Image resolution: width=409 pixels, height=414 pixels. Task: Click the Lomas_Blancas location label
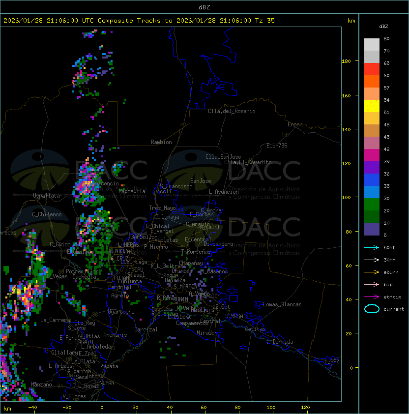282,304
